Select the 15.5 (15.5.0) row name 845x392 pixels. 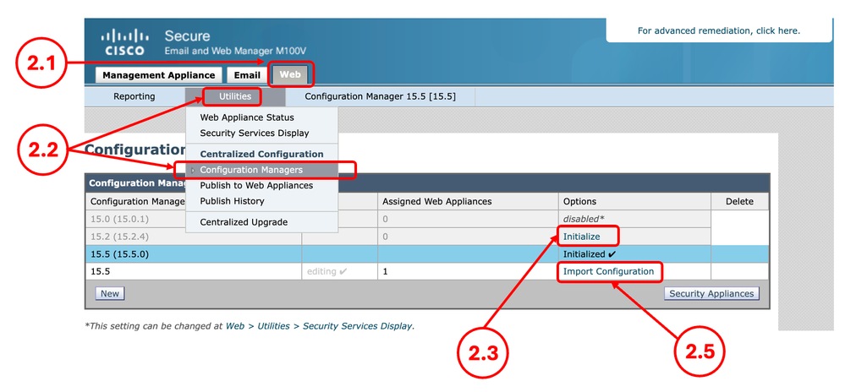pos(119,254)
